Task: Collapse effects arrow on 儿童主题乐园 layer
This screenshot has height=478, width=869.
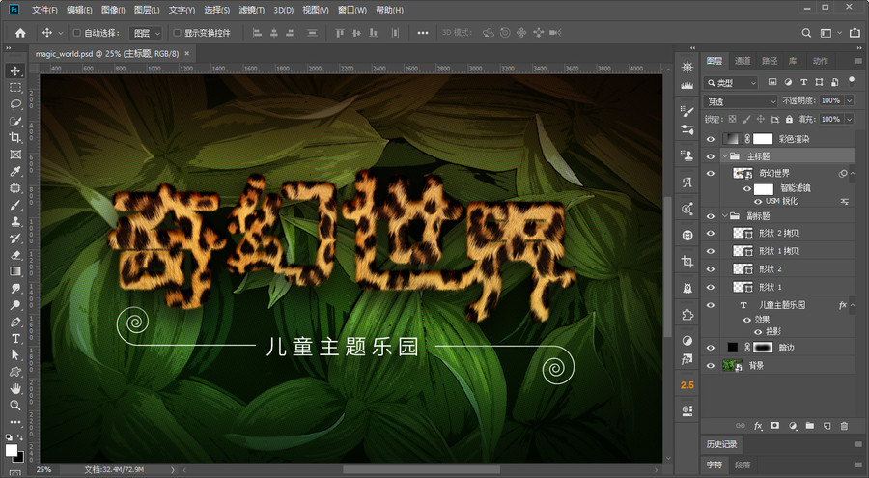Action: click(853, 305)
